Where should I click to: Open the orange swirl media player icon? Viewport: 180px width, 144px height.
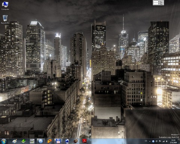tap(49, 141)
